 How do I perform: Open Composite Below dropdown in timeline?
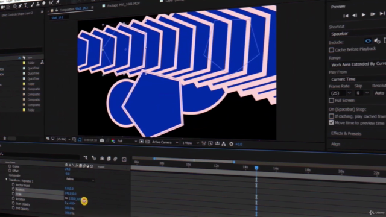tap(80, 180)
